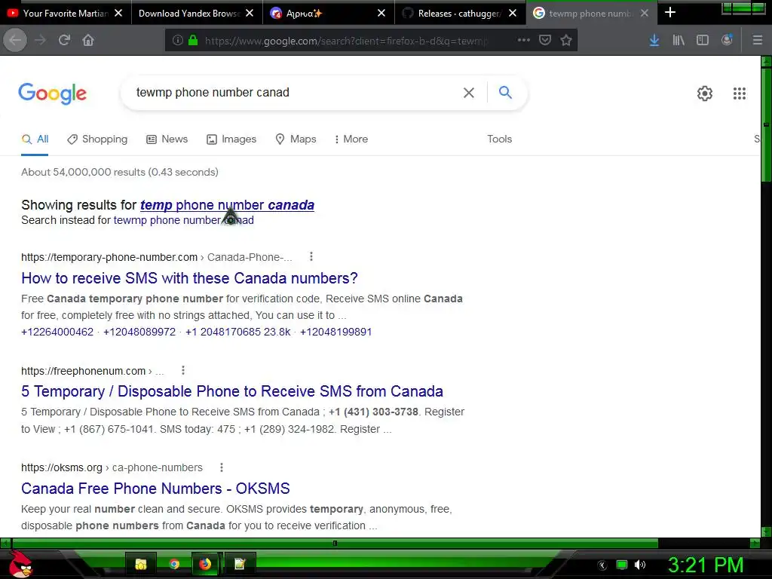Open the Firefox downloads arrow

tap(654, 41)
